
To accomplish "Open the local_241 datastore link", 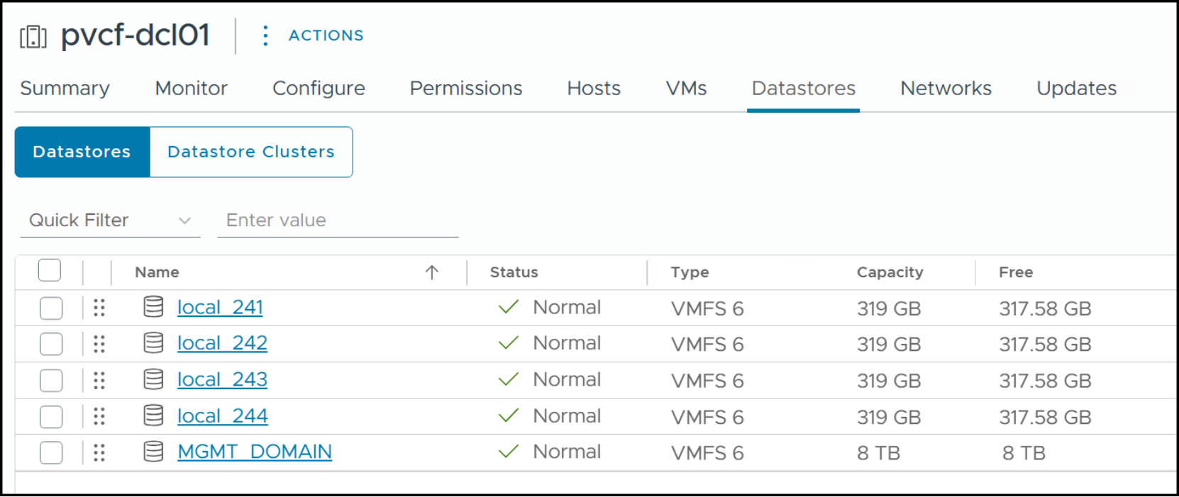I will coord(220,307).
